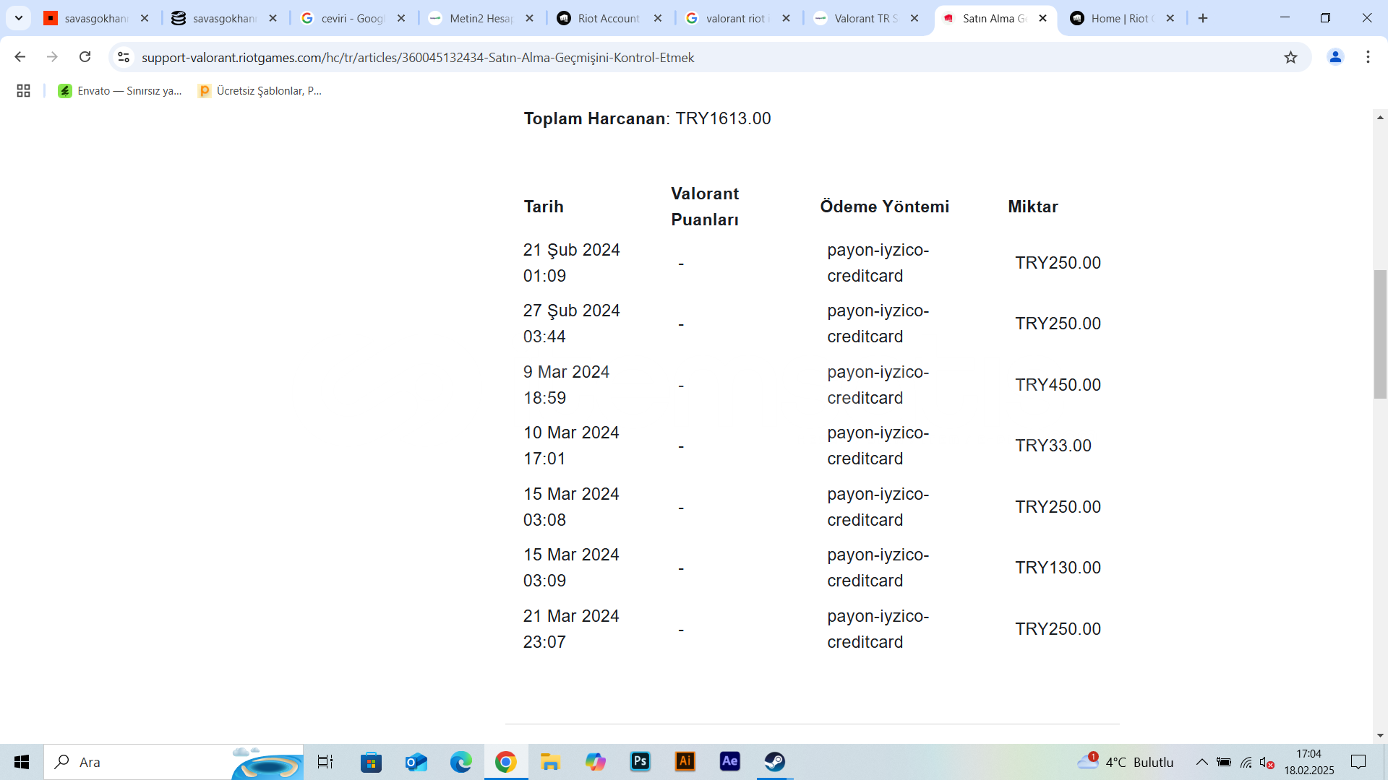1388x780 pixels.
Task: Switch to the Riot Account tab
Action: tap(608, 18)
